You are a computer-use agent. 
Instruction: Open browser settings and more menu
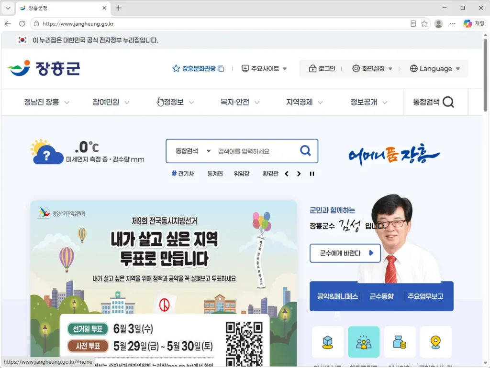click(x=453, y=24)
